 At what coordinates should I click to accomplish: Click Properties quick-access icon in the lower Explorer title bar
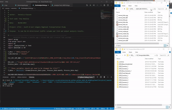click(120, 49)
